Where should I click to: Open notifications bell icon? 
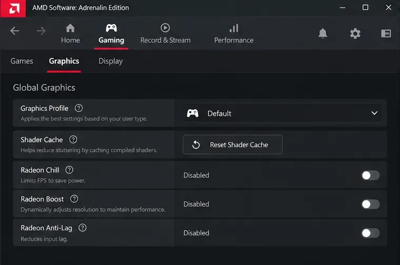[323, 33]
